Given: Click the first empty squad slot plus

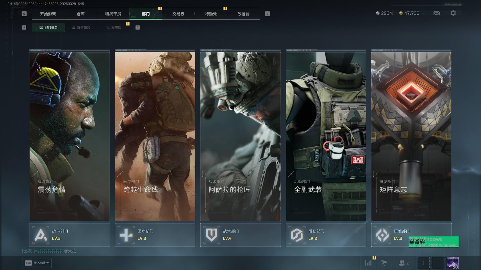Looking at the screenshot, I should pos(423,263).
